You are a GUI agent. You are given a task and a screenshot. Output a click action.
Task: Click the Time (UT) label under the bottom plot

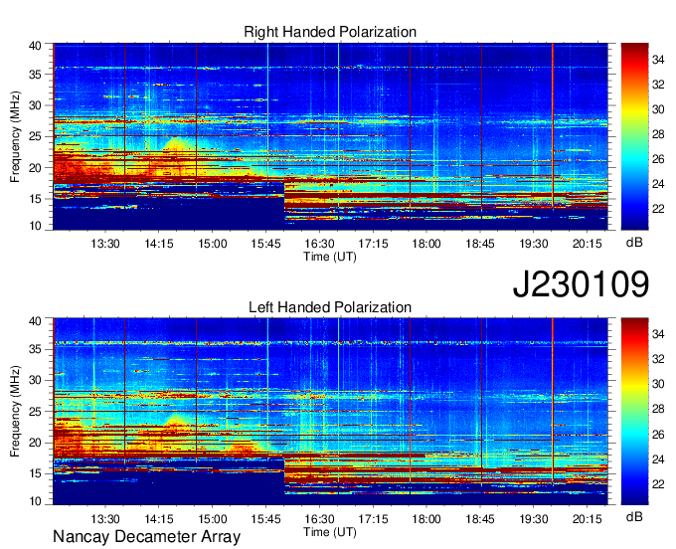click(x=330, y=532)
